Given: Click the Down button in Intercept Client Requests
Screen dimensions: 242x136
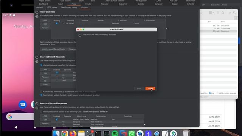Looking at the screenshot, I should pos(45,85).
